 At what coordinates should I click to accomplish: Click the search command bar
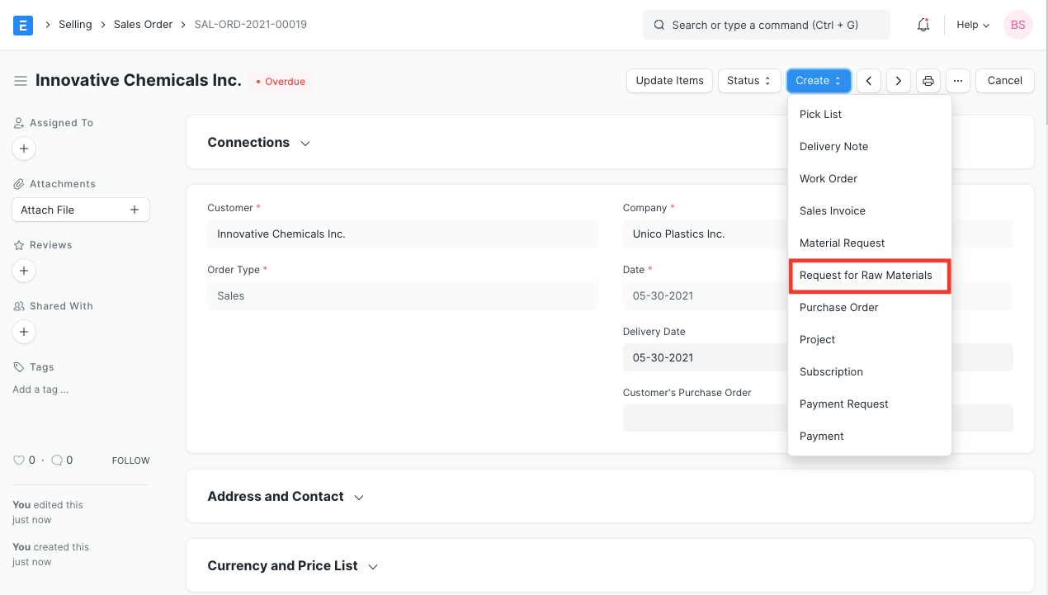pos(766,26)
